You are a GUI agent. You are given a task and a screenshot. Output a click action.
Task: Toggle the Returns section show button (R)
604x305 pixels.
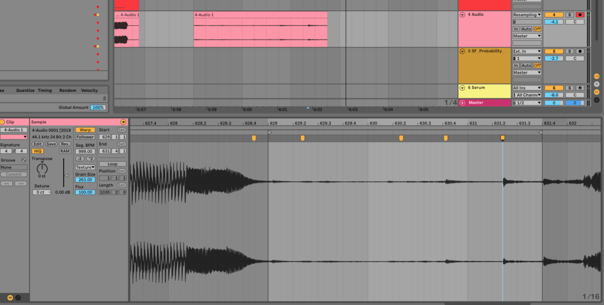(x=597, y=84)
